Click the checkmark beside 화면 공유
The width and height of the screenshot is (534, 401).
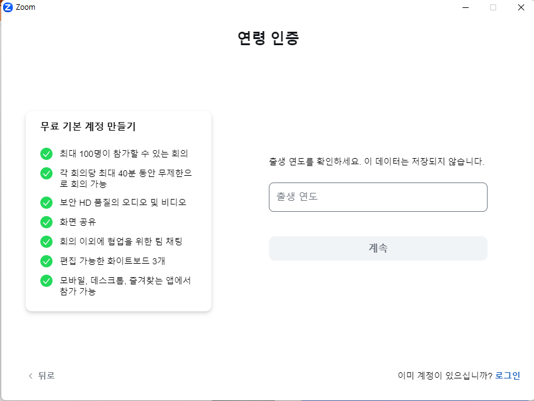[x=46, y=222]
